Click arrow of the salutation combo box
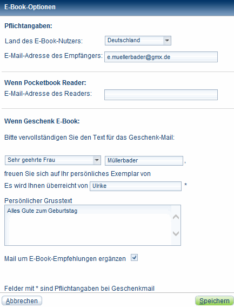 pos(97,160)
